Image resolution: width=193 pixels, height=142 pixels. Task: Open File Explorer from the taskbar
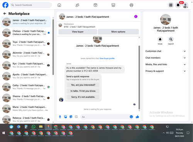41,127
